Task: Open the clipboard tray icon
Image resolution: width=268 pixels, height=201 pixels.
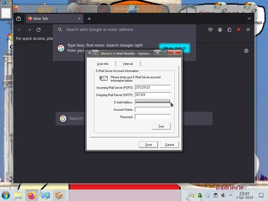Action: (x=216, y=195)
